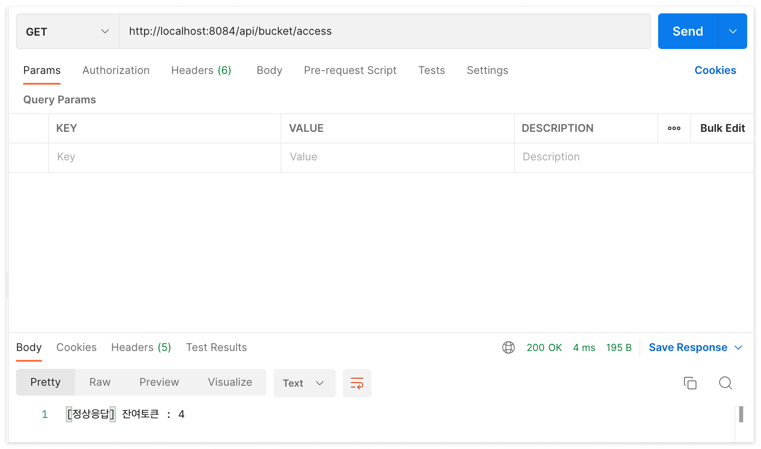Open the column options three-dots icon
Image resolution: width=761 pixels, height=449 pixels.
(x=674, y=128)
